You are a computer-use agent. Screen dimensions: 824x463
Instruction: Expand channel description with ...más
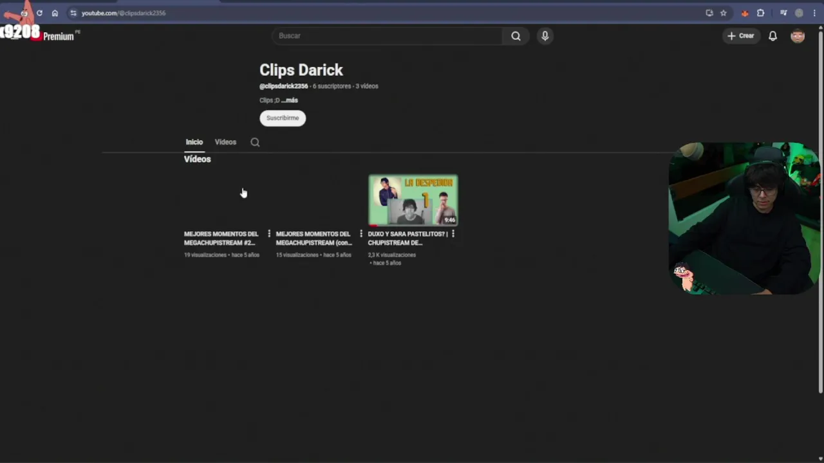point(289,100)
